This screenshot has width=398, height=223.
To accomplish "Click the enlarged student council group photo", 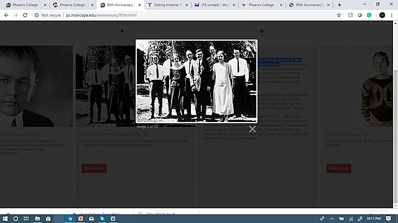I will (x=197, y=81).
